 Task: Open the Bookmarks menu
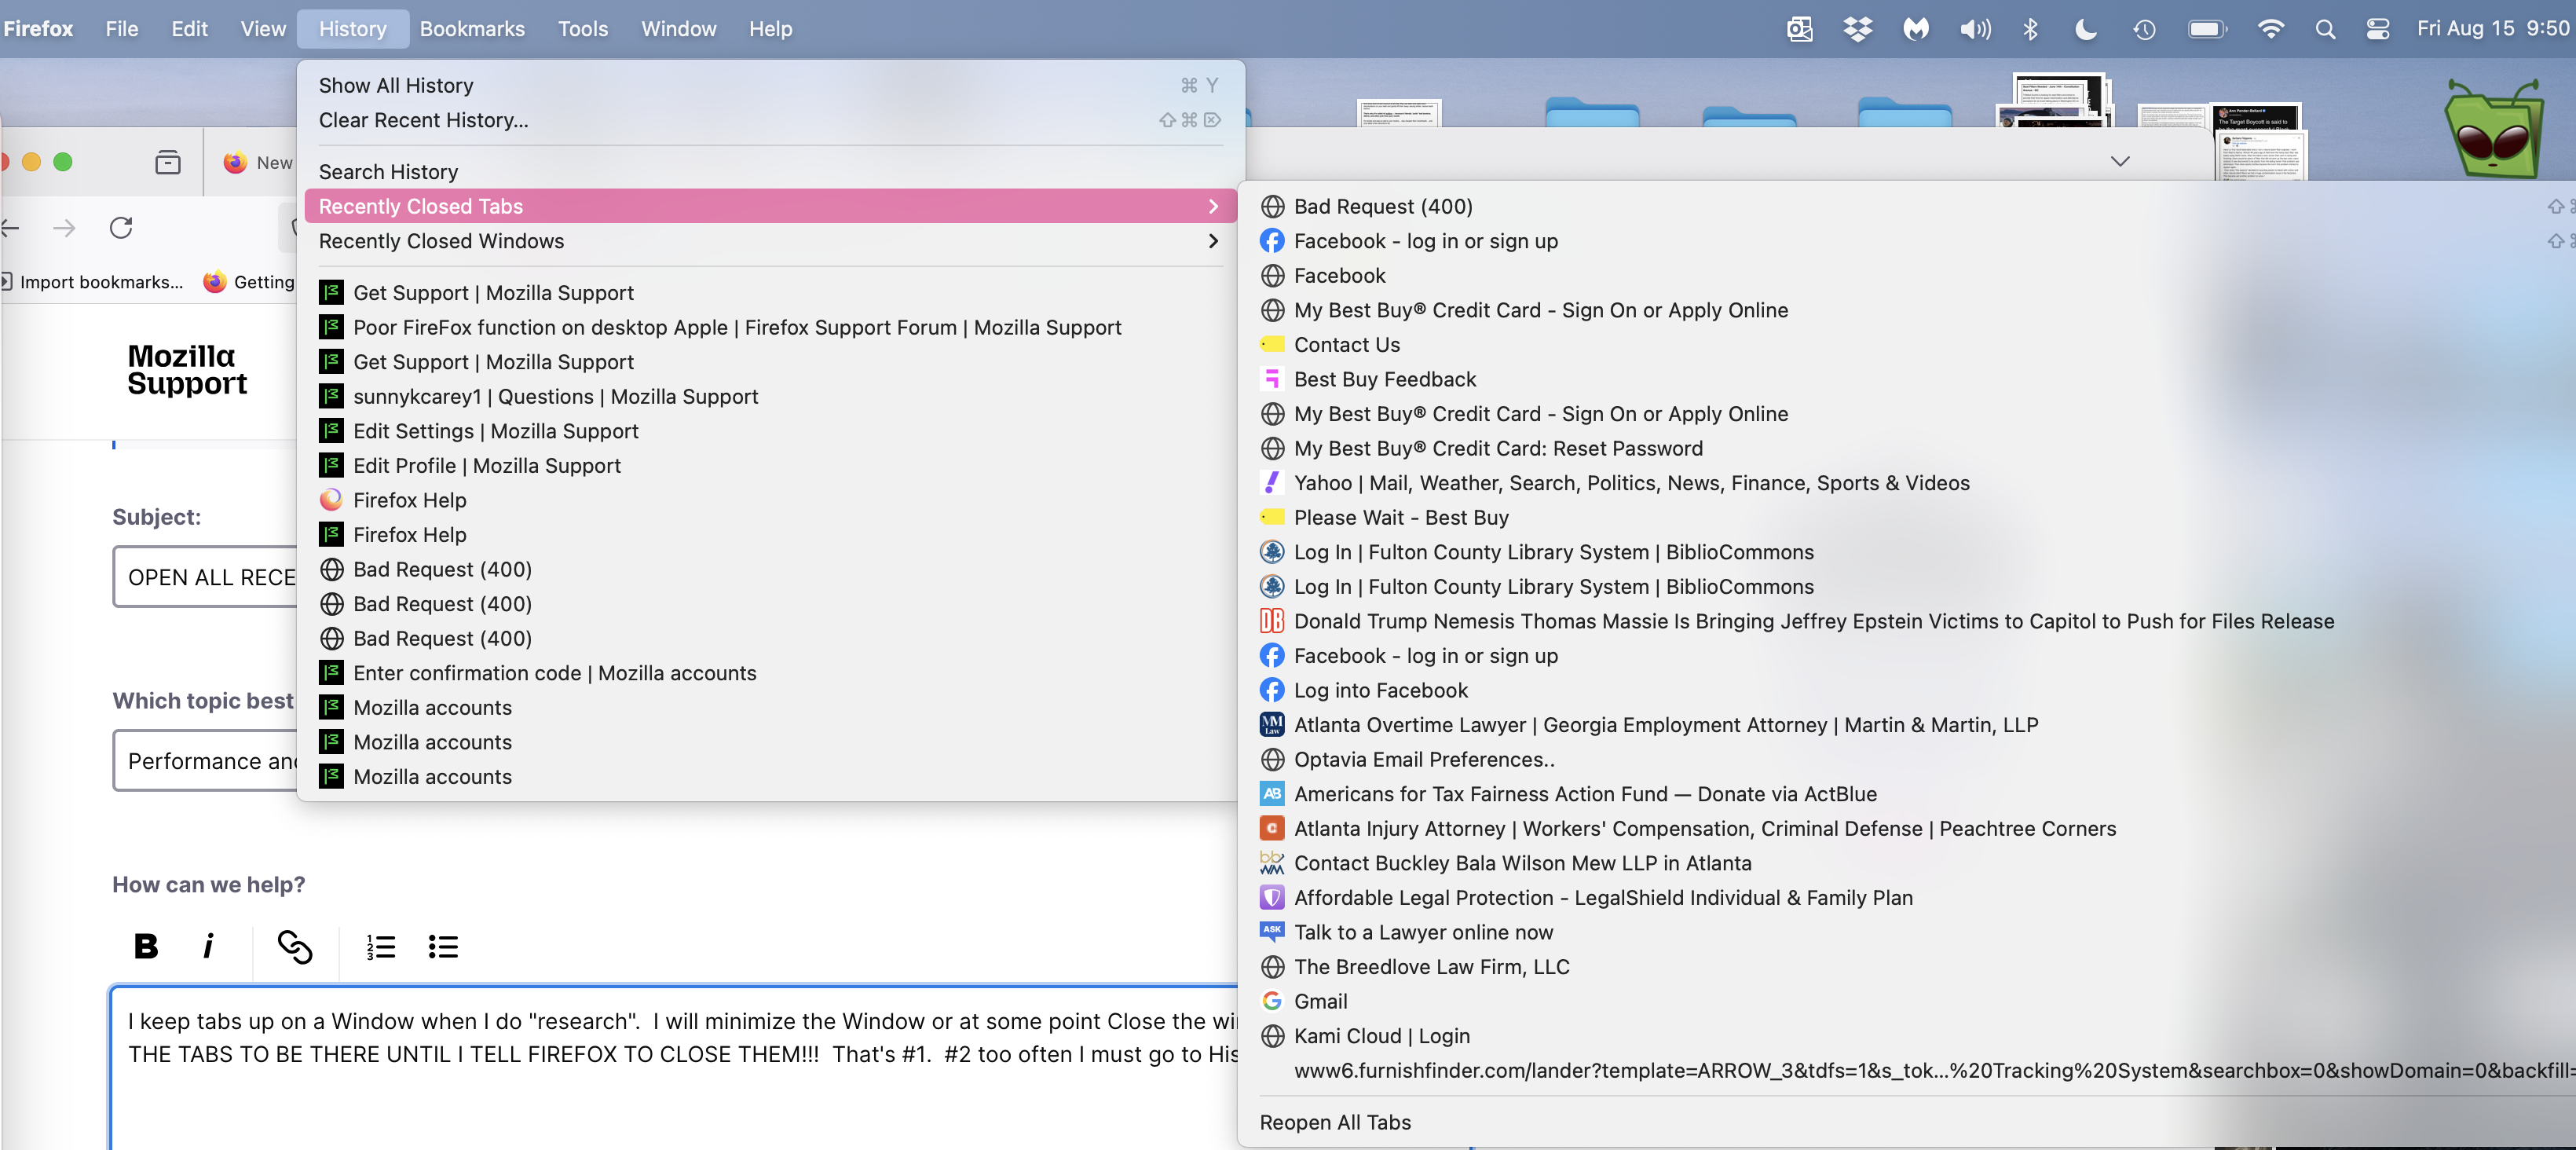click(x=472, y=29)
